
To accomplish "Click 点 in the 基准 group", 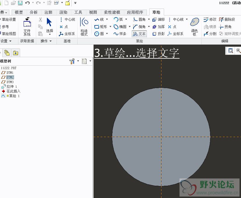I will pos(64,27).
